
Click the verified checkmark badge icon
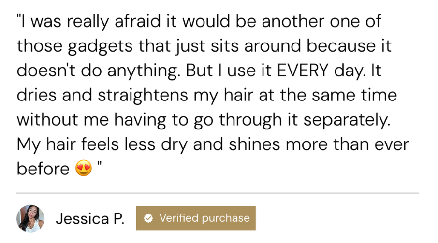(x=149, y=218)
